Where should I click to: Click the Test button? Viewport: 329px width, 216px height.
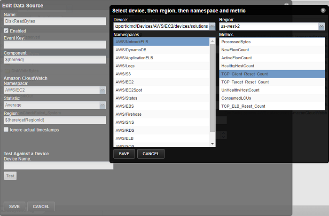(x=10, y=176)
